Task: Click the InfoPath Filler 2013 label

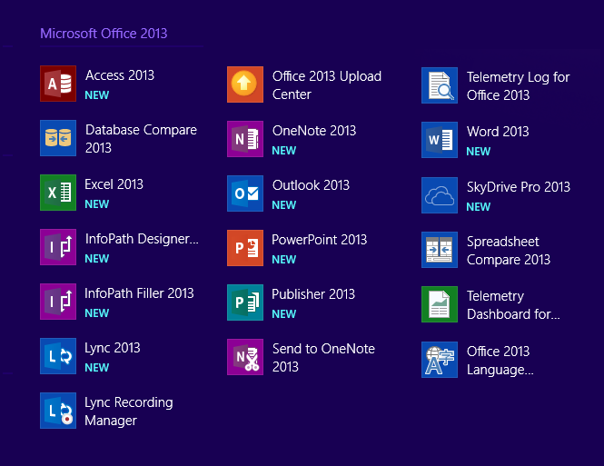Action: pyautogui.click(x=139, y=293)
